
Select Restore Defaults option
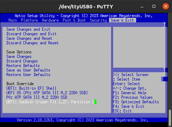click(23, 66)
